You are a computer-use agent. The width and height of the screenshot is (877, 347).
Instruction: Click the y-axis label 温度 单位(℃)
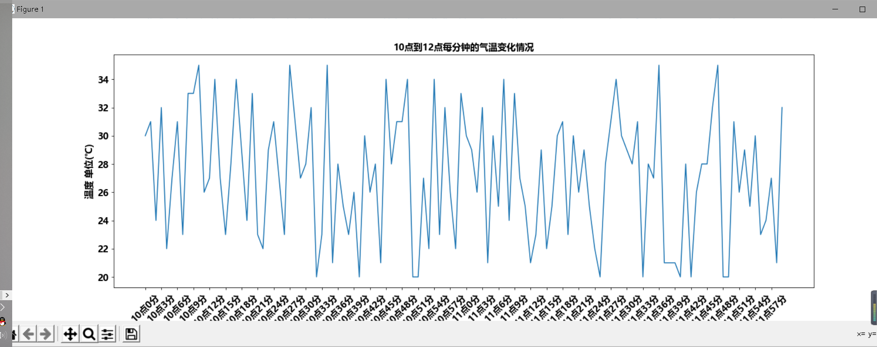coord(89,171)
